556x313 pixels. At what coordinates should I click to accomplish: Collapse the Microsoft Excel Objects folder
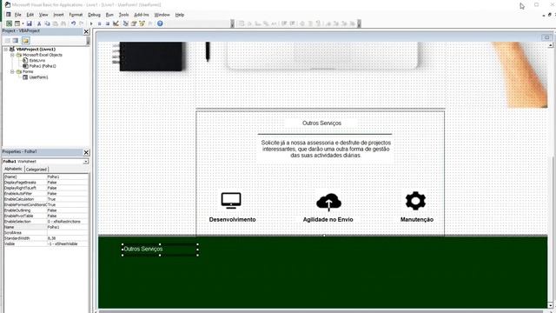12,55
